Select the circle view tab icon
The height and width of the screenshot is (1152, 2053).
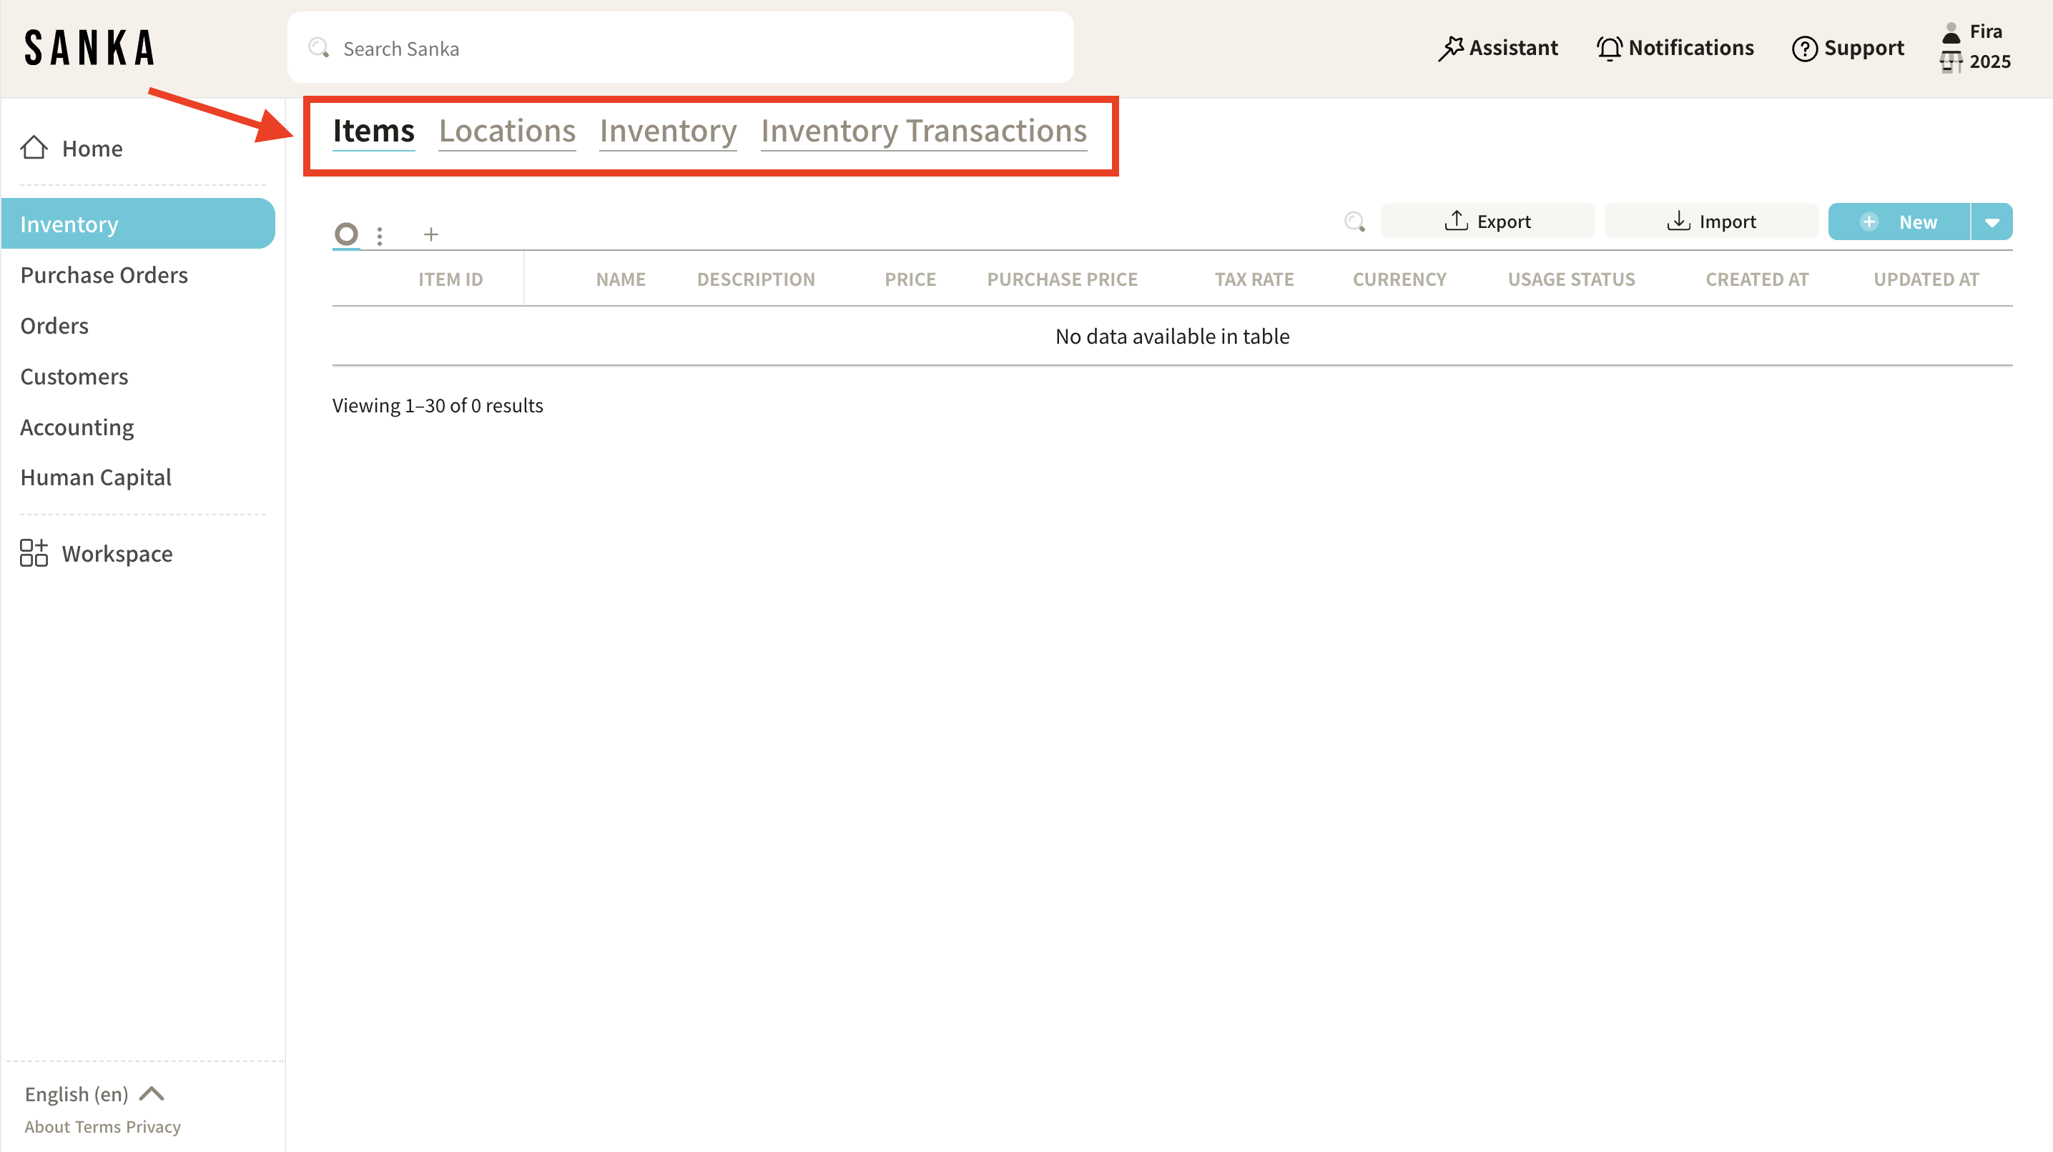(x=346, y=234)
